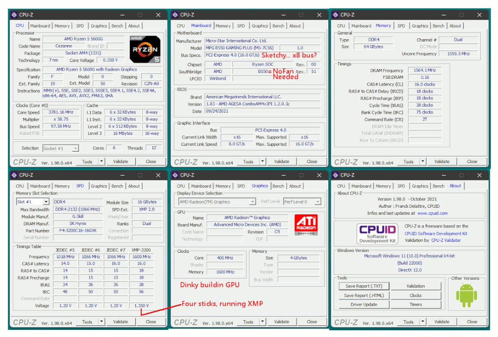Screen dimensions: 498x337
Task: Click the CPUID Software Development Kit logo
Action: point(377,234)
